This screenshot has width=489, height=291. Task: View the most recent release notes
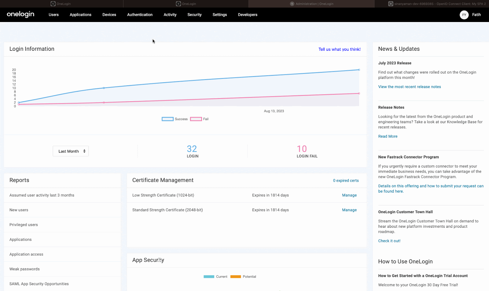click(x=409, y=87)
